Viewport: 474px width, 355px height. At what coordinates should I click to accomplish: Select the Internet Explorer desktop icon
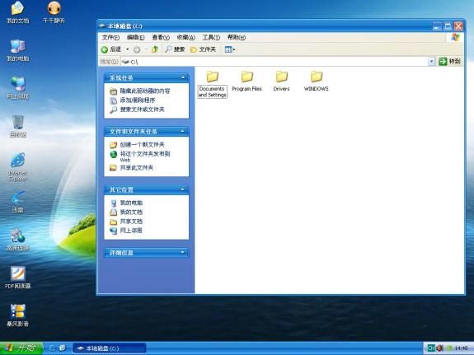[x=18, y=166]
